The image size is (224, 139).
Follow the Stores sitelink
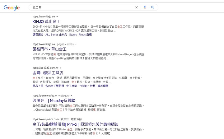[x=73, y=35]
